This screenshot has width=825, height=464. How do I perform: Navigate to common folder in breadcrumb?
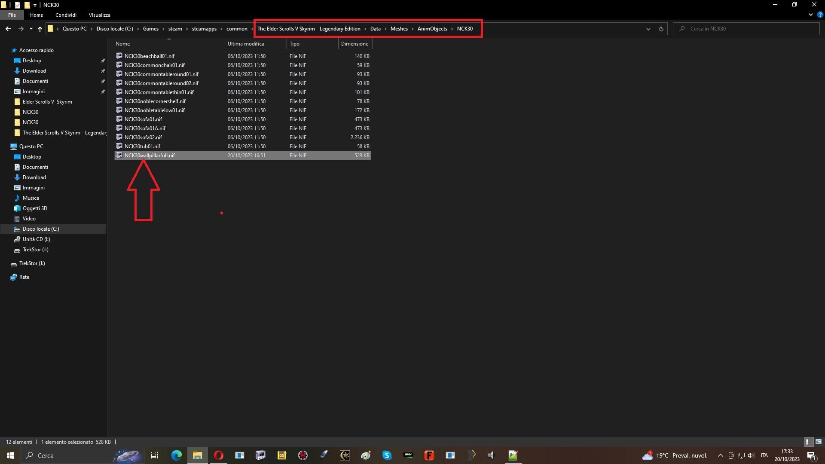[x=237, y=29]
